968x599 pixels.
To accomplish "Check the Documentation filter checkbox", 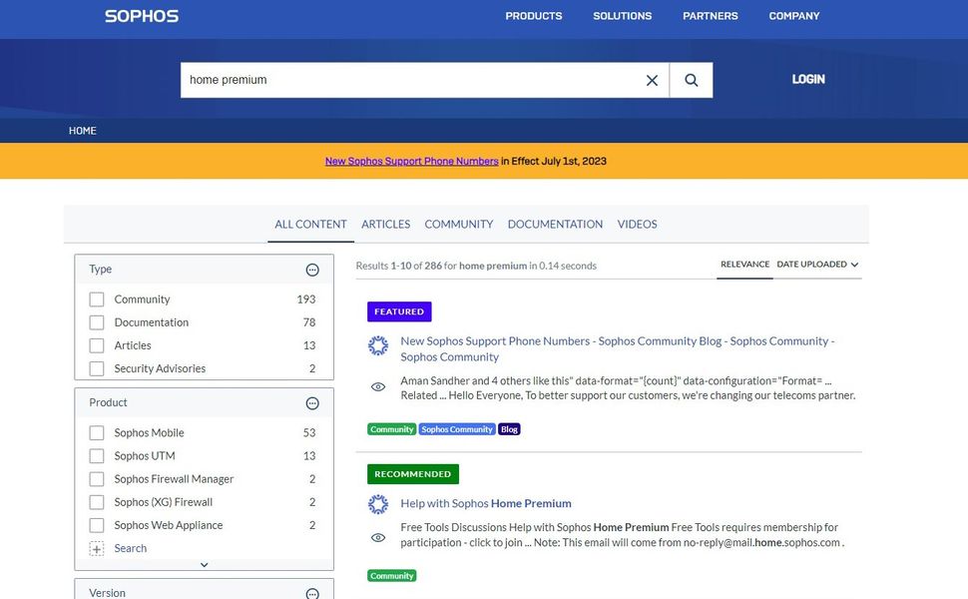I will click(96, 321).
